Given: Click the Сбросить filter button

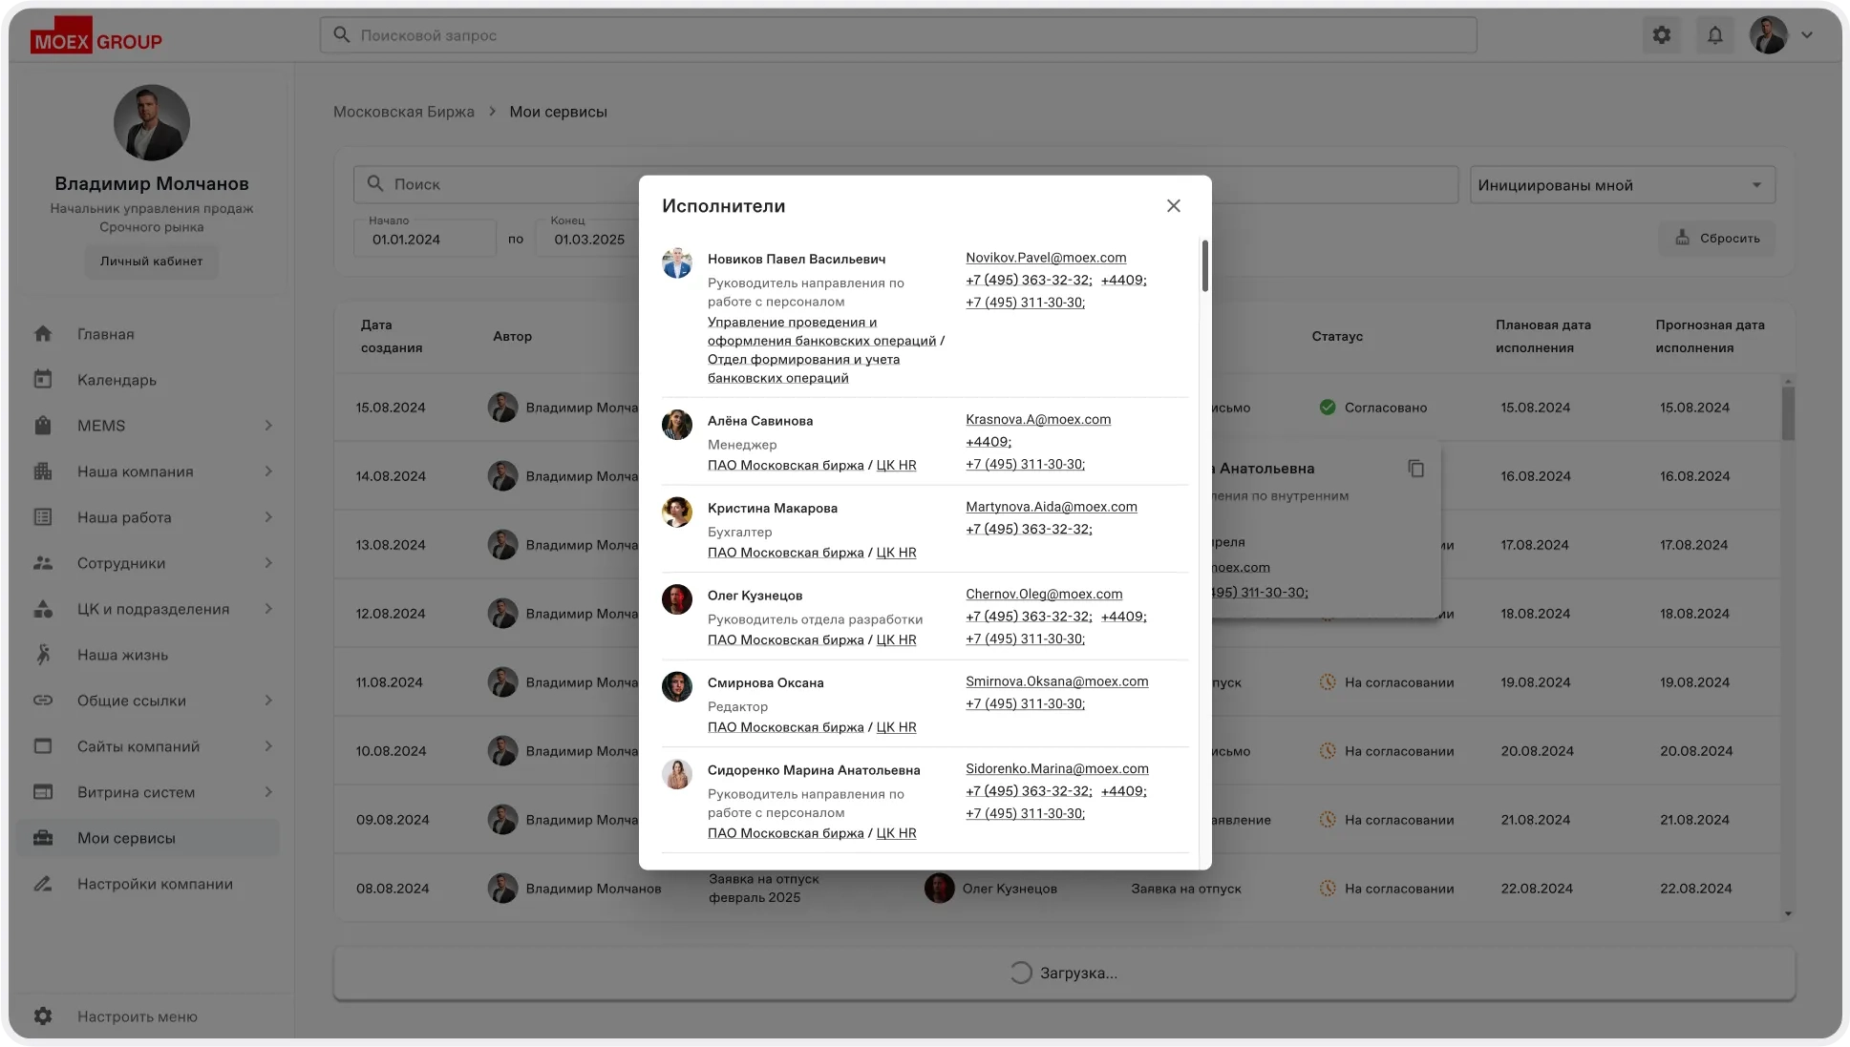Looking at the screenshot, I should pos(1717,239).
